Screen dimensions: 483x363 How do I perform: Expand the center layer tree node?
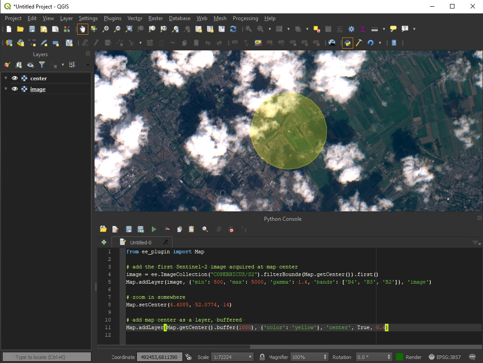(6, 78)
